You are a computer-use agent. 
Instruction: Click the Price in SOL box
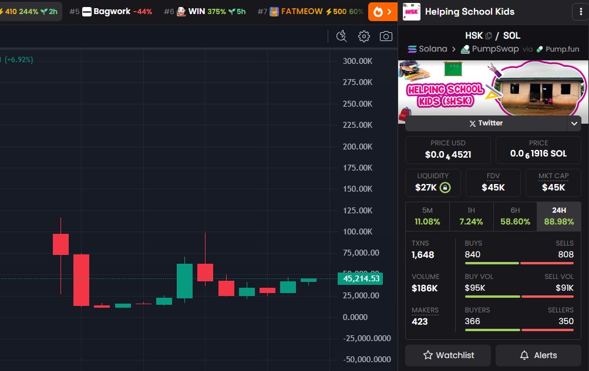point(538,150)
